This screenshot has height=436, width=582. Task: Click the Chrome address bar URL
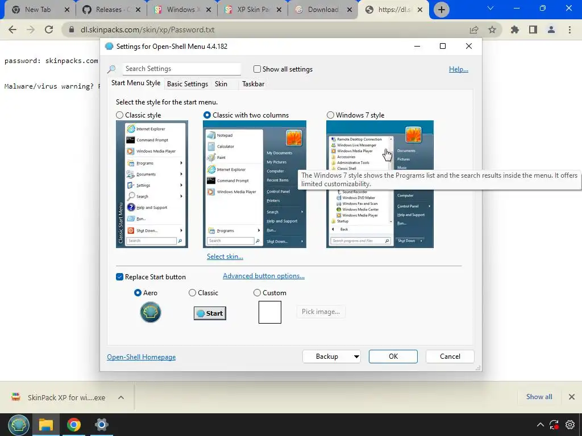(148, 30)
